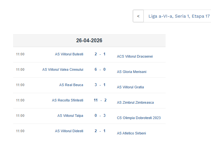Open AS Viitorul Didesti team link
211x145 pixels.
pos(69,131)
